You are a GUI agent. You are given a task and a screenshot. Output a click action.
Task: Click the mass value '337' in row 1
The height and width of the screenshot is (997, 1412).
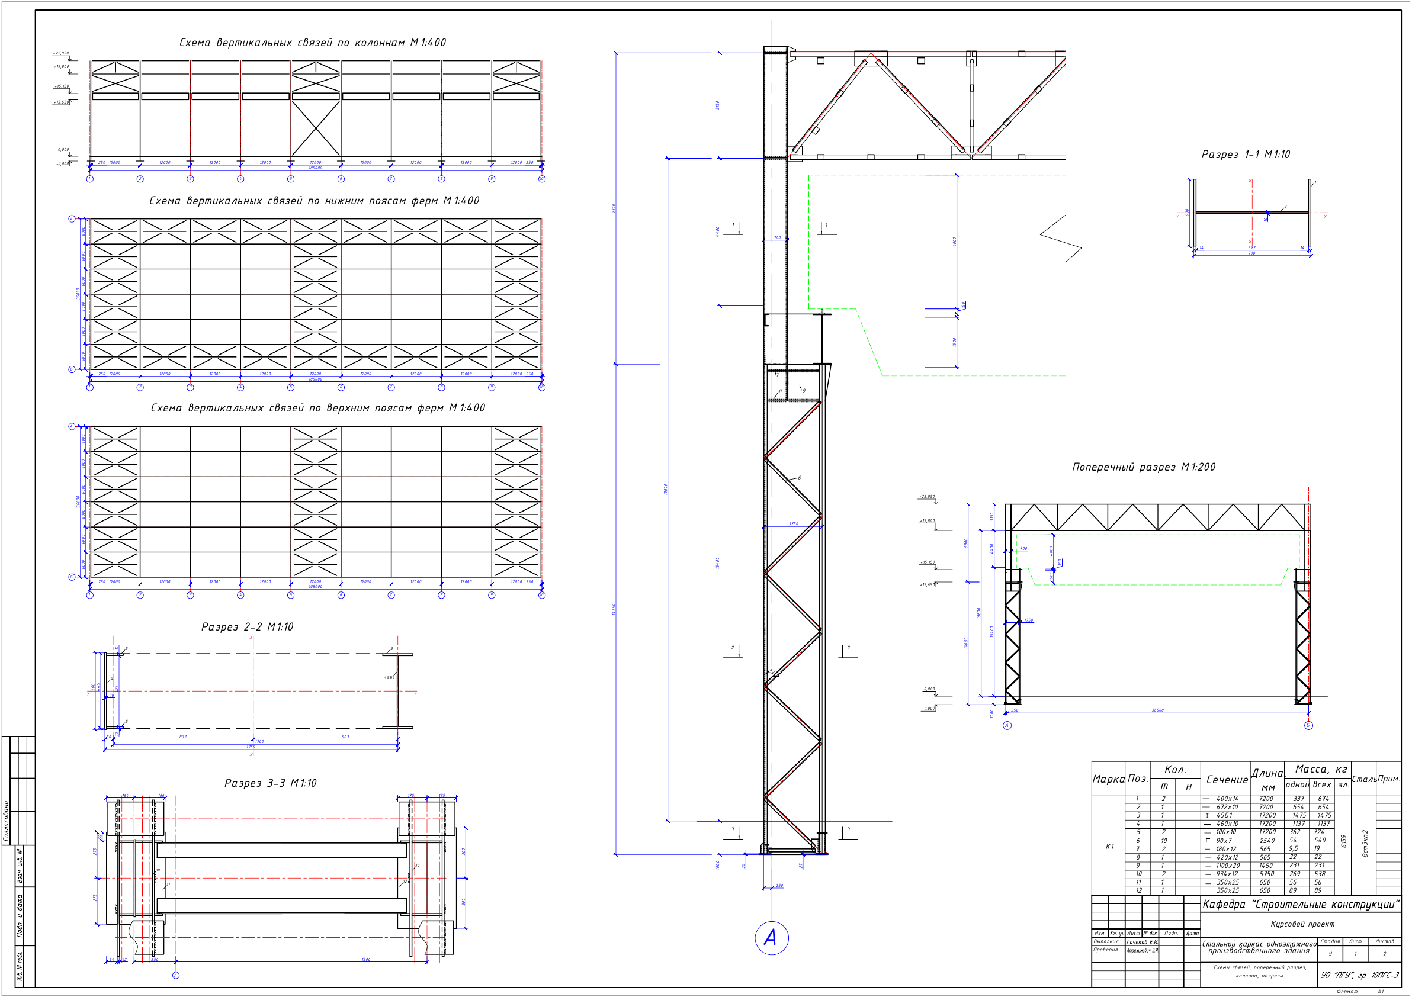1299,799
